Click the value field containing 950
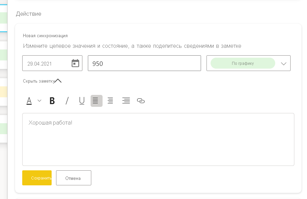Viewport: 307px width, 199px height. click(145, 63)
